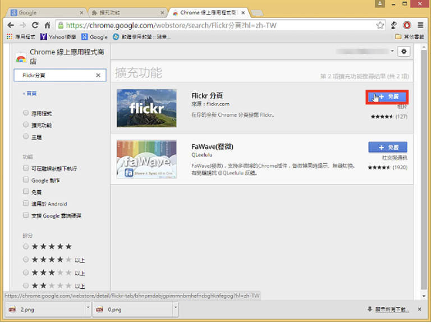Click the Chrome Web Store logo
Viewport: 432px width, 323px height.
tap(21, 58)
